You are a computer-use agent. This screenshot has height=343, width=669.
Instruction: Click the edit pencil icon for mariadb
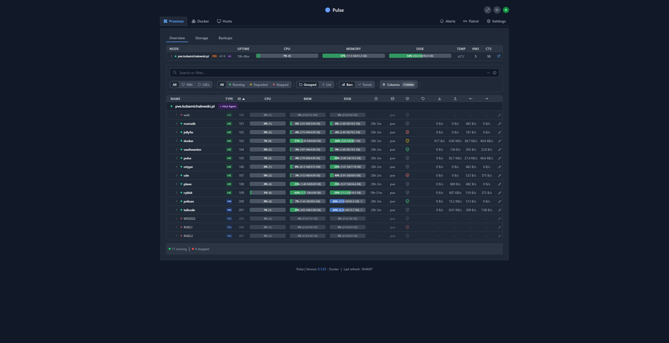[499, 124]
